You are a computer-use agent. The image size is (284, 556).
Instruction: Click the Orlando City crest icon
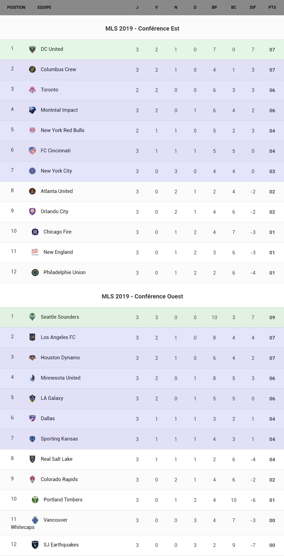coord(32,211)
